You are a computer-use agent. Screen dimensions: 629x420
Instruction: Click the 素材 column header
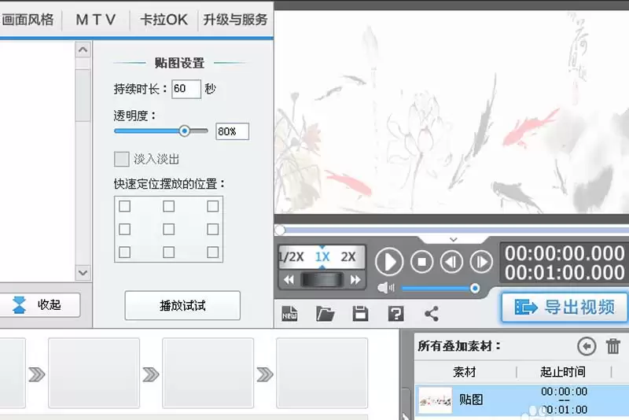[465, 372]
